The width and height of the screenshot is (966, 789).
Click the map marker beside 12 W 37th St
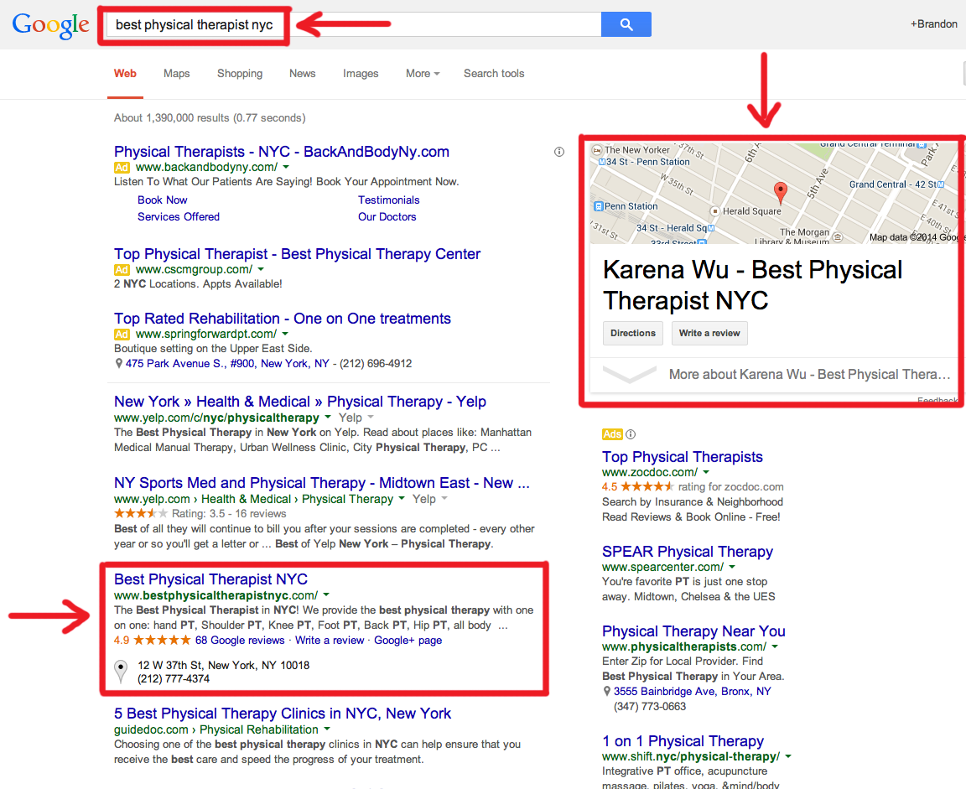(x=121, y=672)
